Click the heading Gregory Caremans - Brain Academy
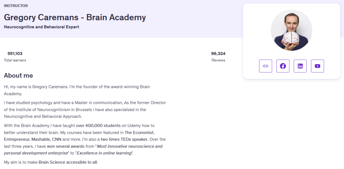Screen dimensions: 344x169 coord(75,17)
